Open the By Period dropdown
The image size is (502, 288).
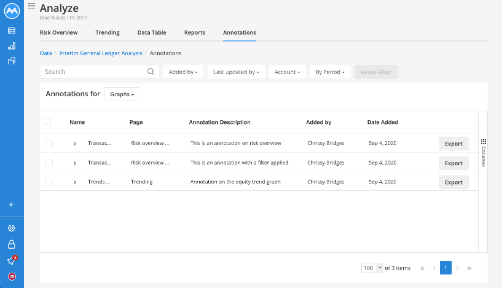pyautogui.click(x=330, y=72)
